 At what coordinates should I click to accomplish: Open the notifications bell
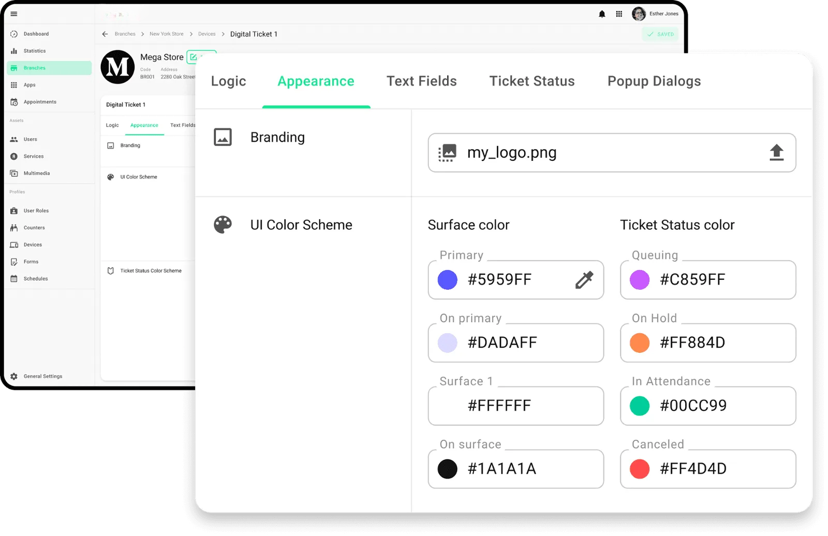pos(602,14)
